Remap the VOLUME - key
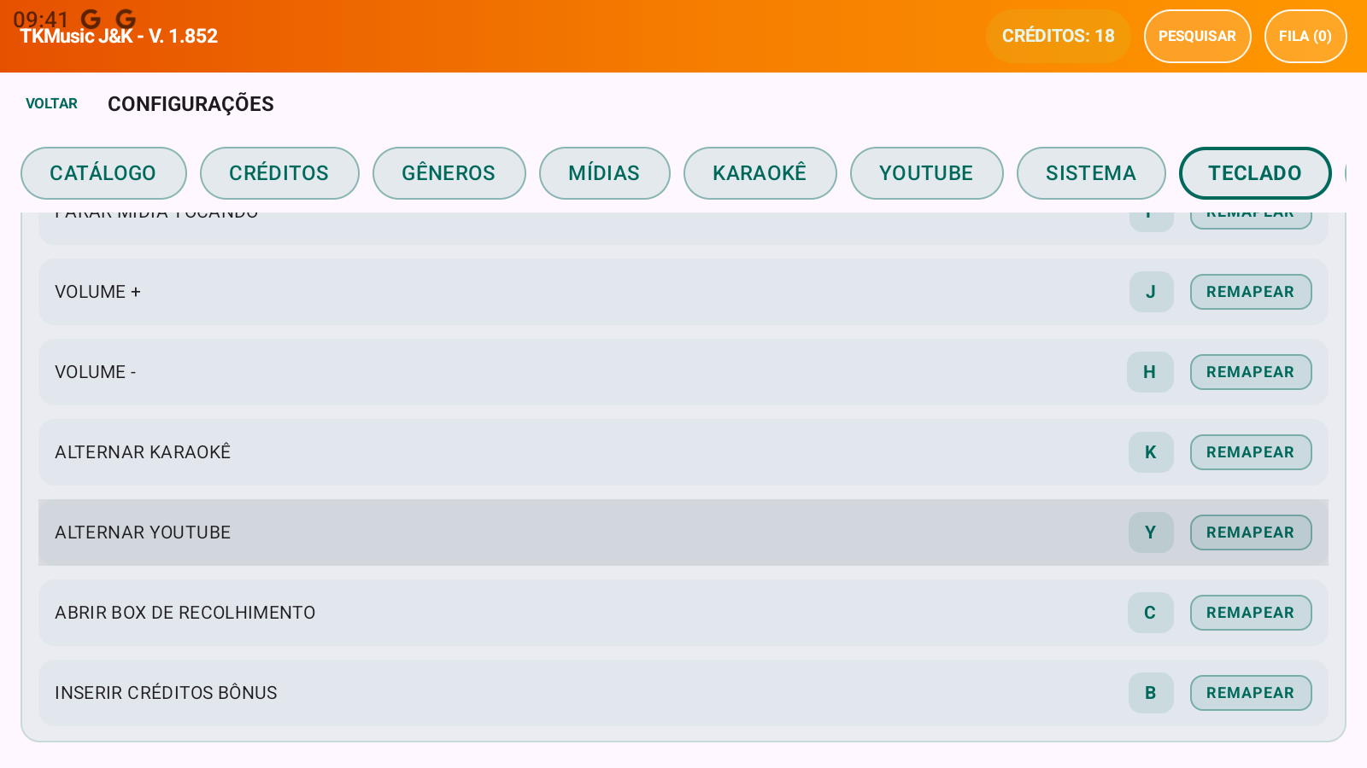 (x=1251, y=372)
